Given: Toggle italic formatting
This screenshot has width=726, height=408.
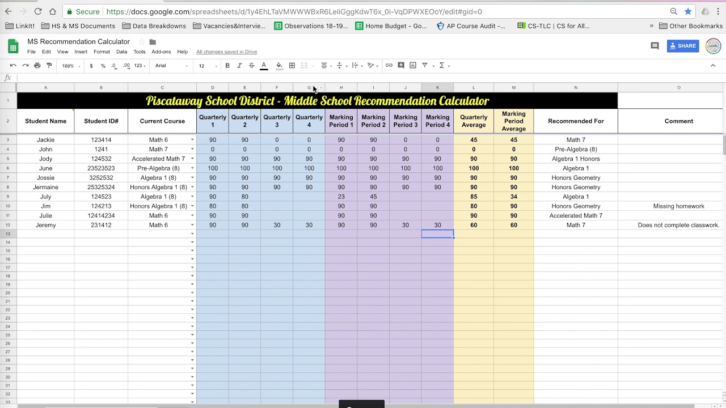Looking at the screenshot, I should [239, 66].
